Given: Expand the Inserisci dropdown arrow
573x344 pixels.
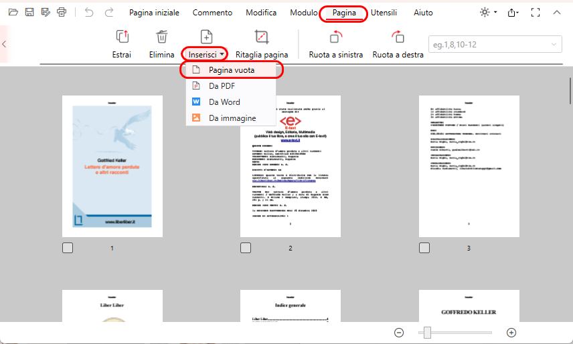Looking at the screenshot, I should pyautogui.click(x=222, y=54).
